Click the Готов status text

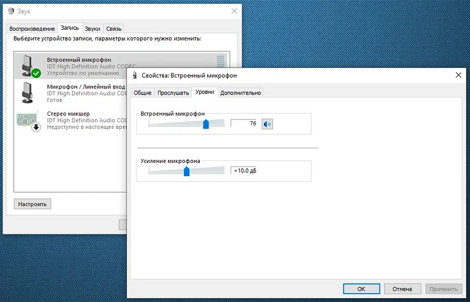[54, 100]
